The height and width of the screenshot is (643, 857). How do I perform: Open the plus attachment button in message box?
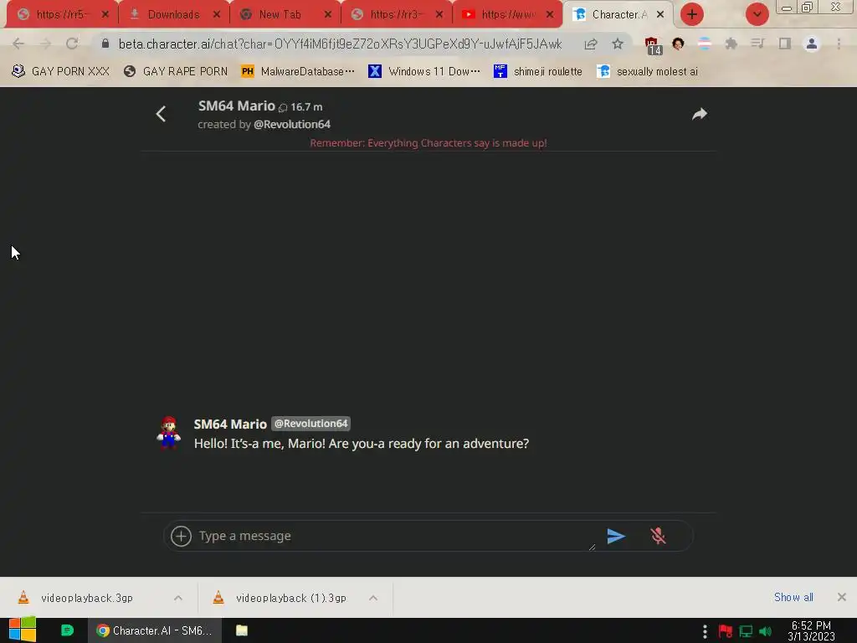pyautogui.click(x=181, y=536)
